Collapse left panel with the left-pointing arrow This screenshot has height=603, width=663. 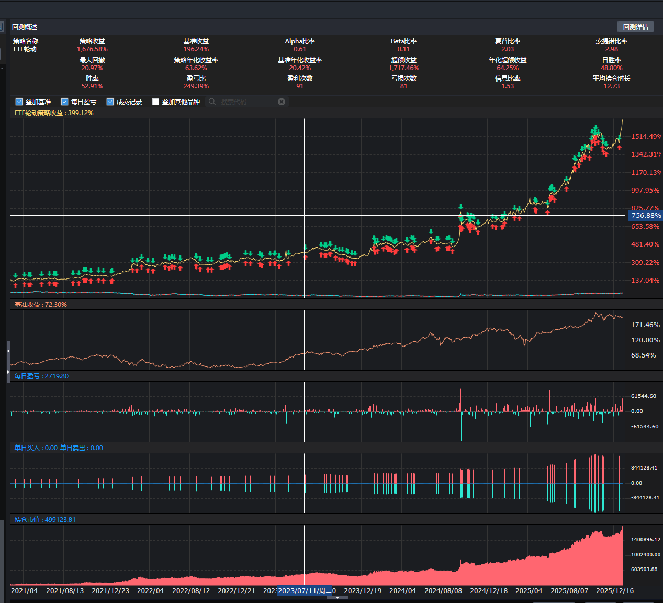[8, 351]
